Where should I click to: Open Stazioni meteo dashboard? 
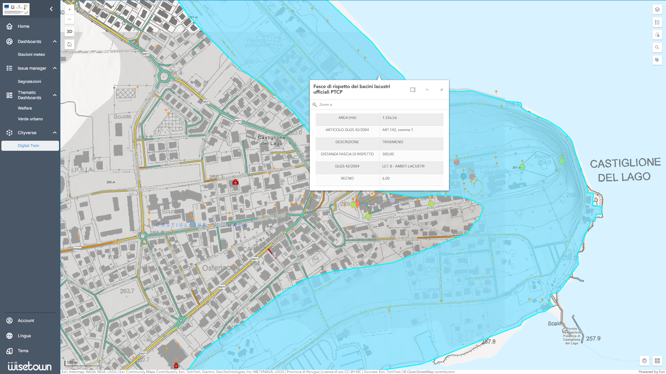[31, 55]
